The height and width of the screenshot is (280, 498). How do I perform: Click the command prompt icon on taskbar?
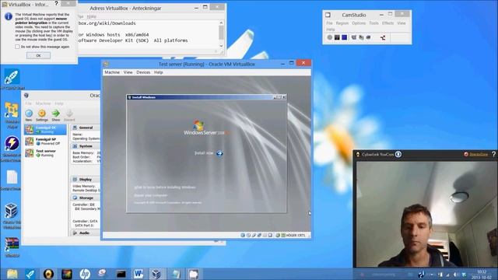pyautogui.click(x=121, y=274)
